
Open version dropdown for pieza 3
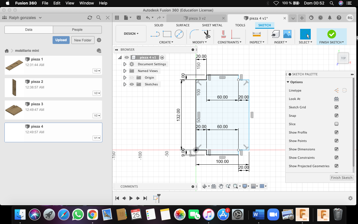(x=97, y=116)
